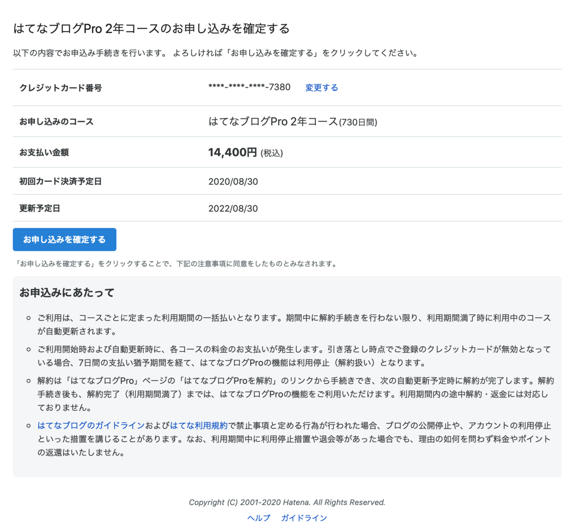The height and width of the screenshot is (531, 574).
Task: Click the 更新予定日 row label
Action: coord(40,208)
